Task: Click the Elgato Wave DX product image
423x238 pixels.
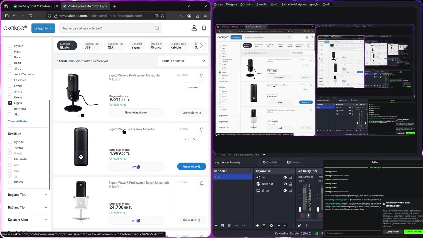Action: click(81, 147)
